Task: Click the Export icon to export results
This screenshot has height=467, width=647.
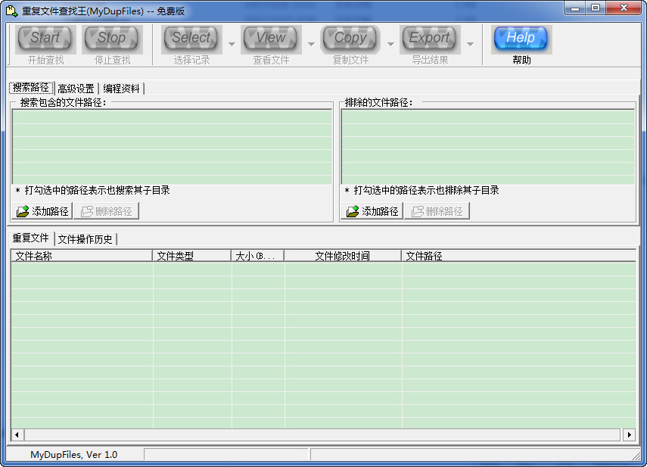Action: (430, 38)
